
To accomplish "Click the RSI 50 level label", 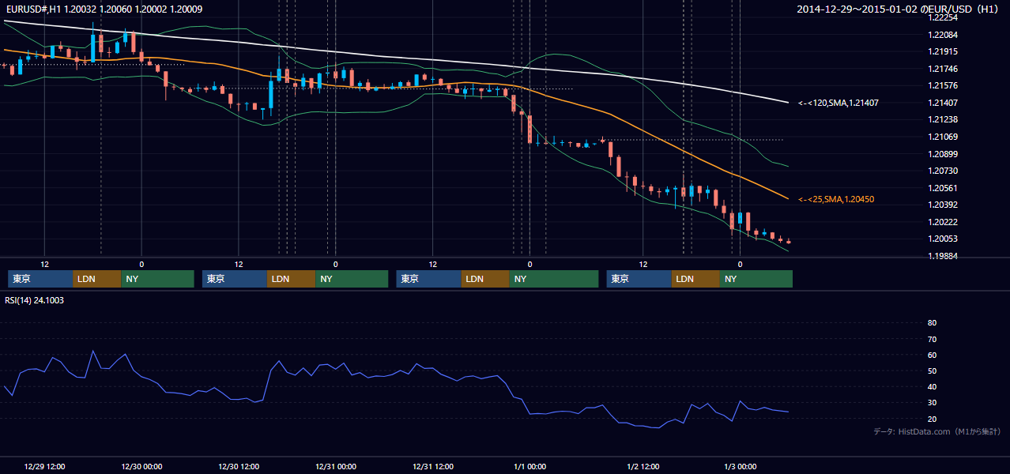I will coord(932,371).
